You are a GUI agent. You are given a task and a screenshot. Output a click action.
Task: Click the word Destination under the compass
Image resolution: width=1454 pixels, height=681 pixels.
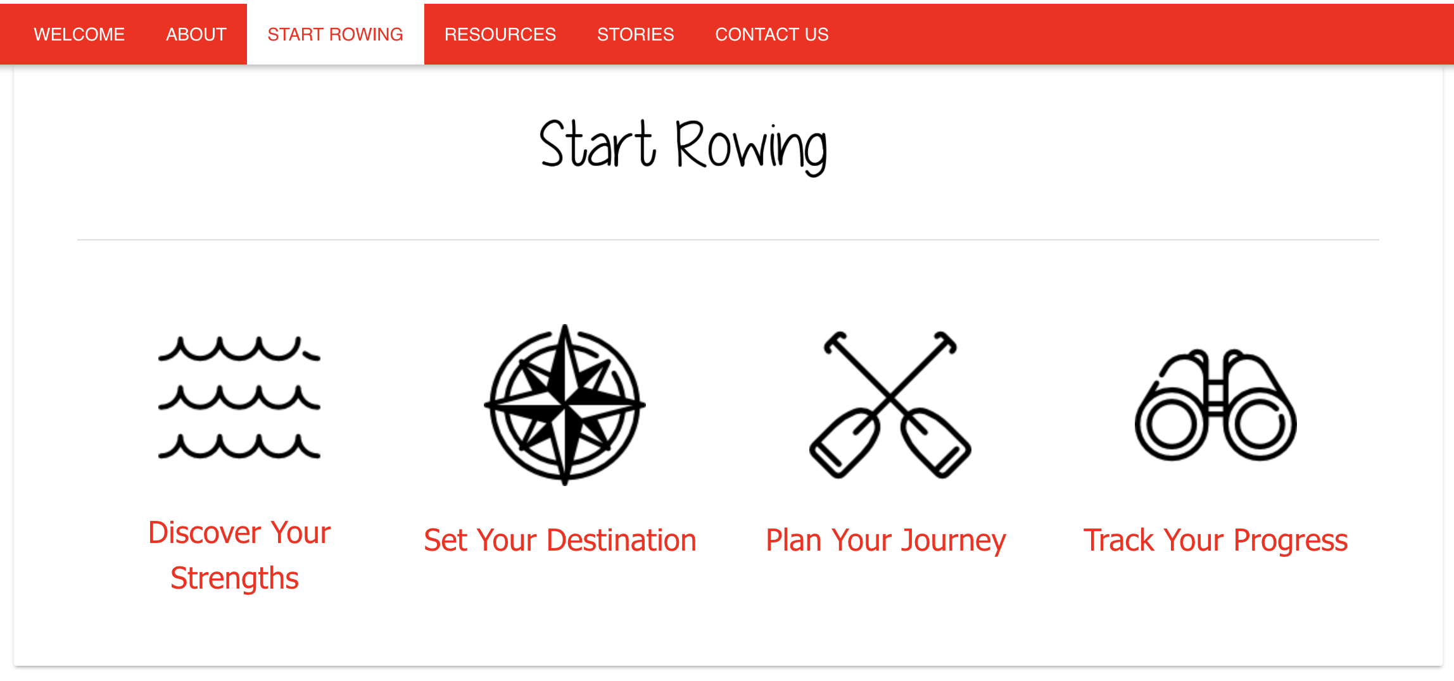point(621,540)
